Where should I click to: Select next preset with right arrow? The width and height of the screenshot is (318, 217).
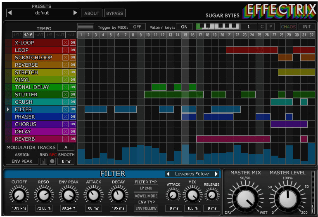pyautogui.click(x=75, y=13)
